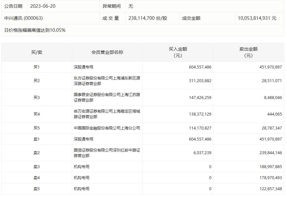Click 国信证券 深圳红岭中路 branch name
287x197 pixels.
(107, 153)
